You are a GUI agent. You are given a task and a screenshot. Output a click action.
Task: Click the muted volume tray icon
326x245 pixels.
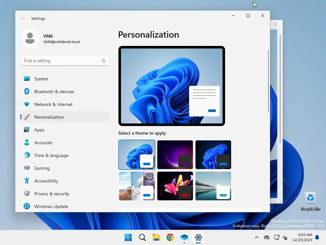(285, 237)
